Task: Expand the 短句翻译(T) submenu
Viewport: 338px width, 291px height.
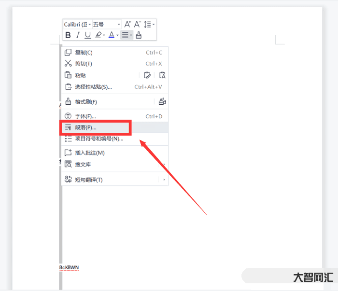Action: [x=164, y=180]
